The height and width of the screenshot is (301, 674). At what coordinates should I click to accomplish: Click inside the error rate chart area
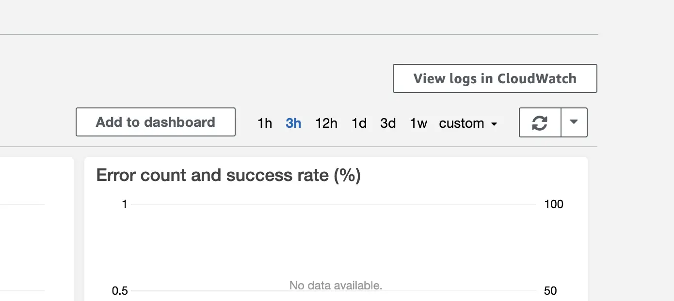pyautogui.click(x=336, y=242)
